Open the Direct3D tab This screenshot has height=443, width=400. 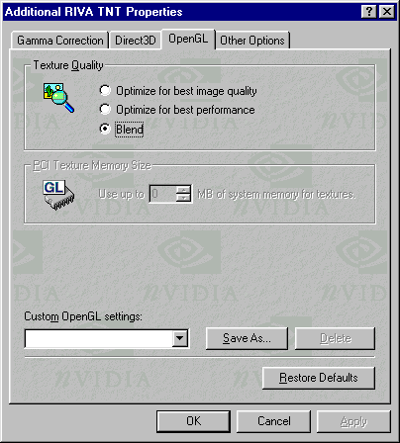(136, 41)
